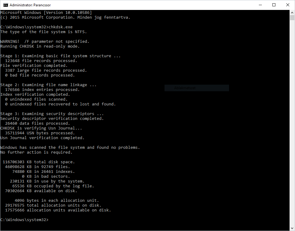
Task: Click '0 unindexed files recovered to lost and found.'
Action: tap(60, 104)
